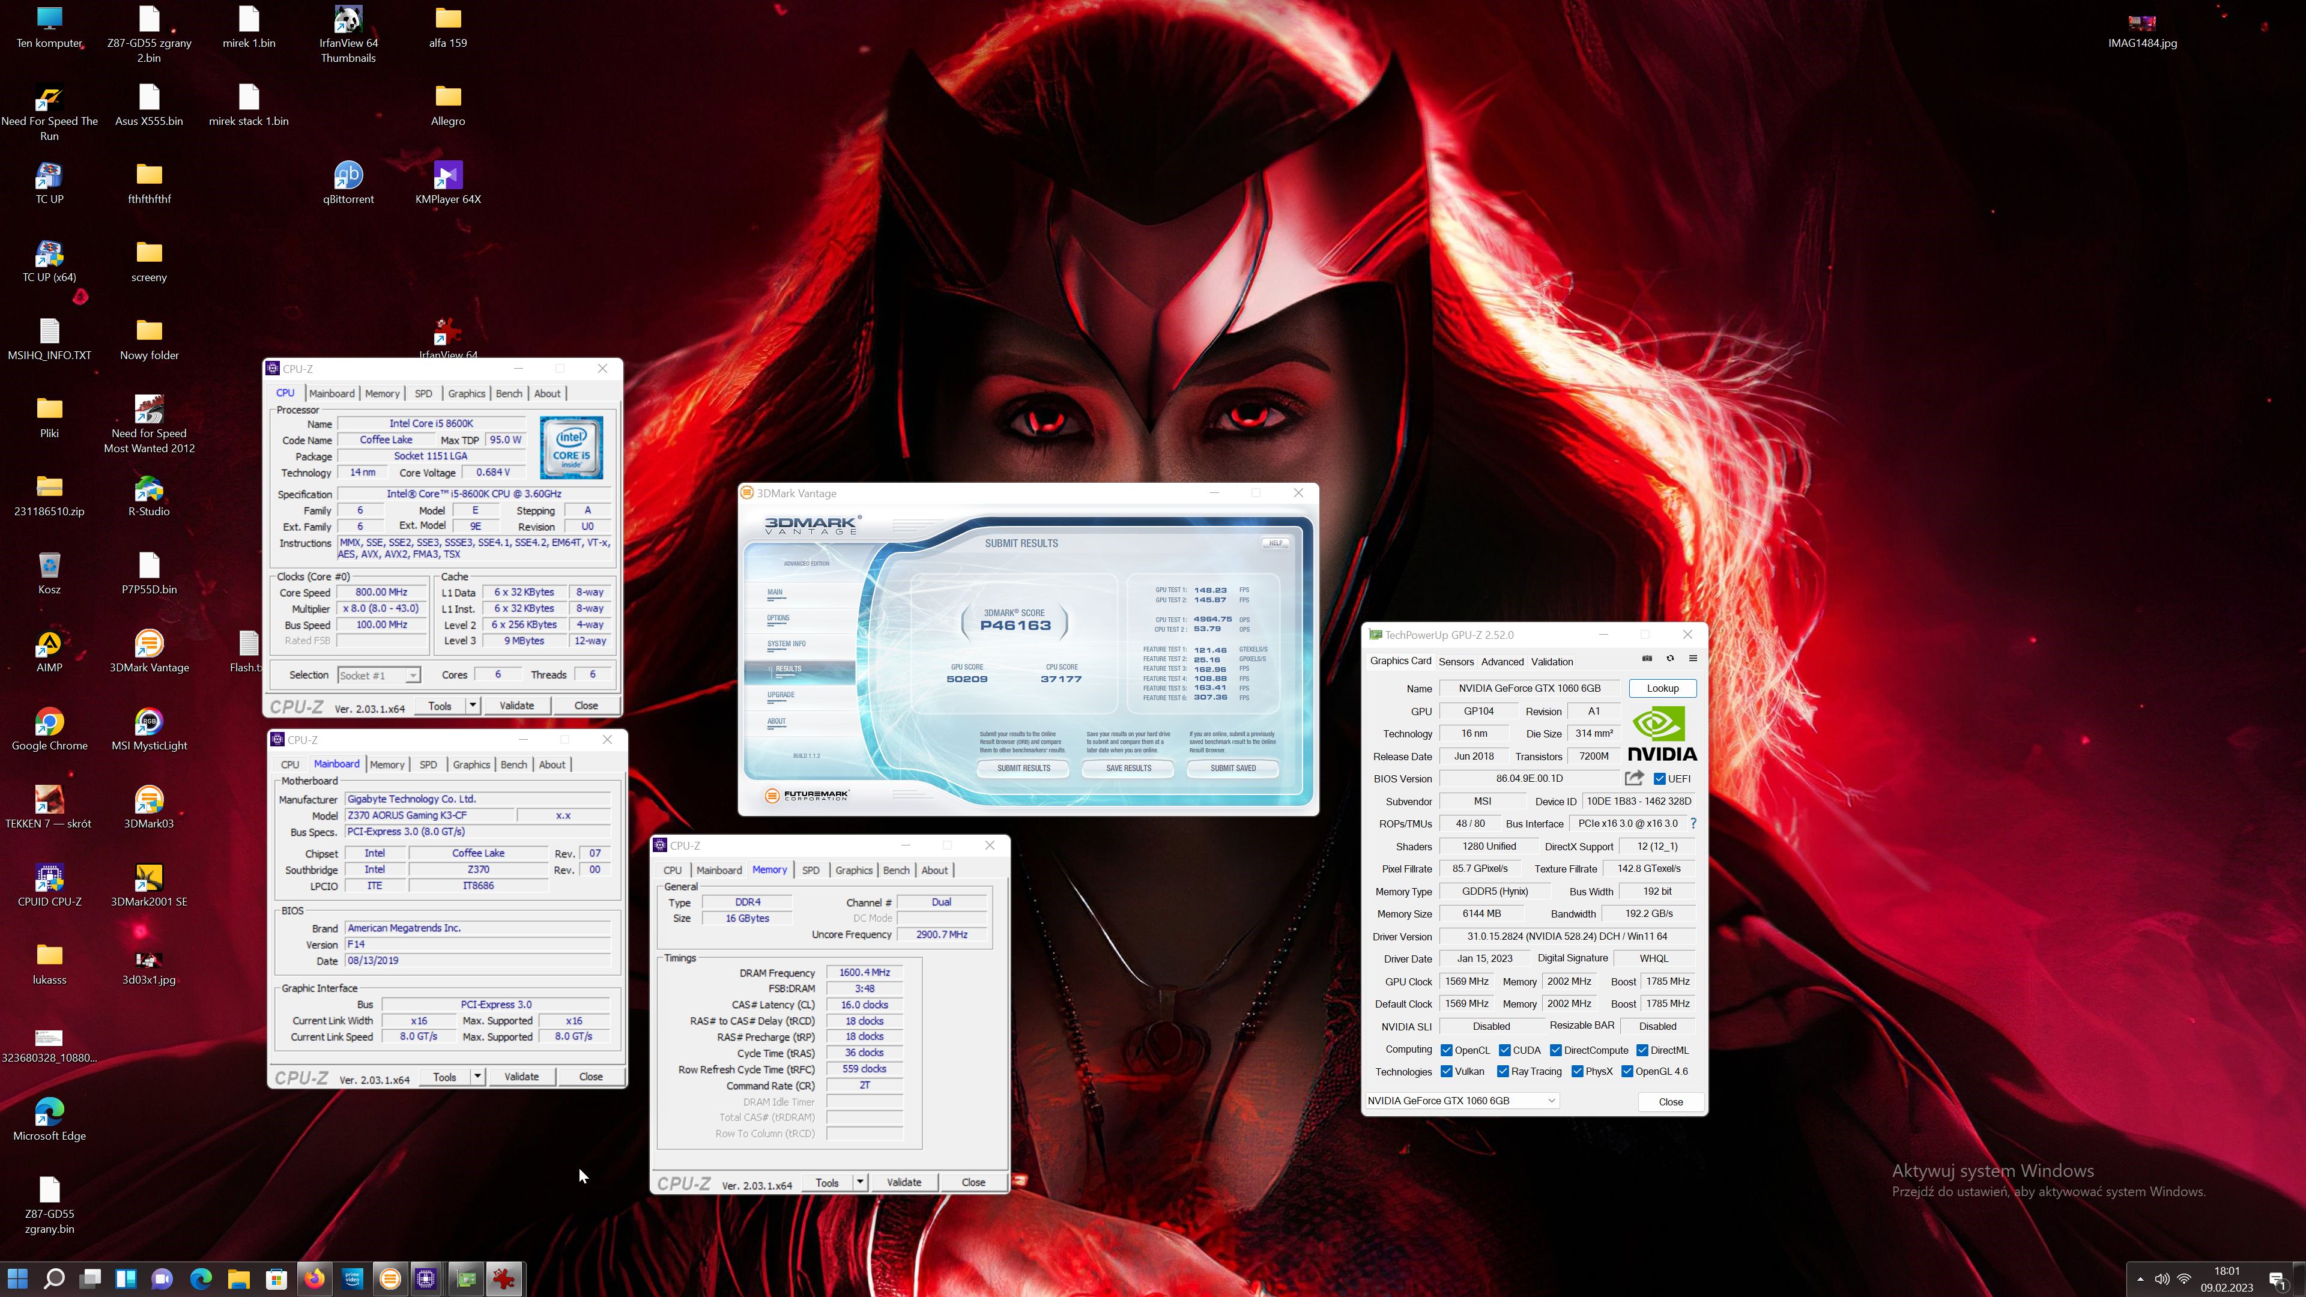
Task: Toggle the OpenGL 4.6 checkbox
Action: click(x=1627, y=1071)
